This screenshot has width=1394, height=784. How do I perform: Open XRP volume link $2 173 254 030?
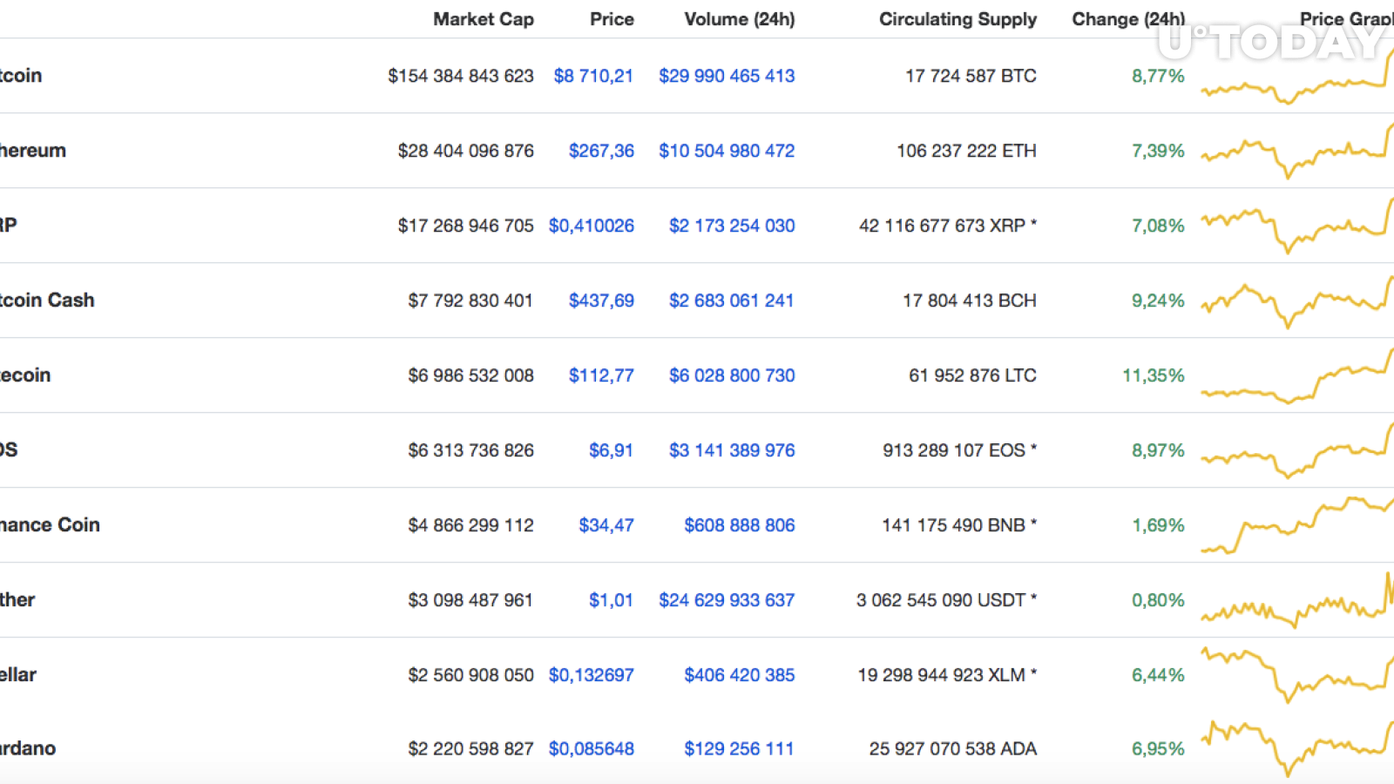pos(732,226)
